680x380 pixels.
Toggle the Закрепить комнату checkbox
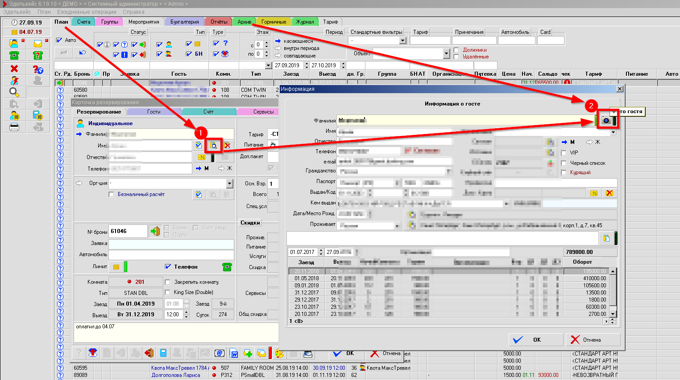coord(168,282)
